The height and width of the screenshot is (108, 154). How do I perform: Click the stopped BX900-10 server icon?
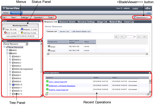point(13,84)
